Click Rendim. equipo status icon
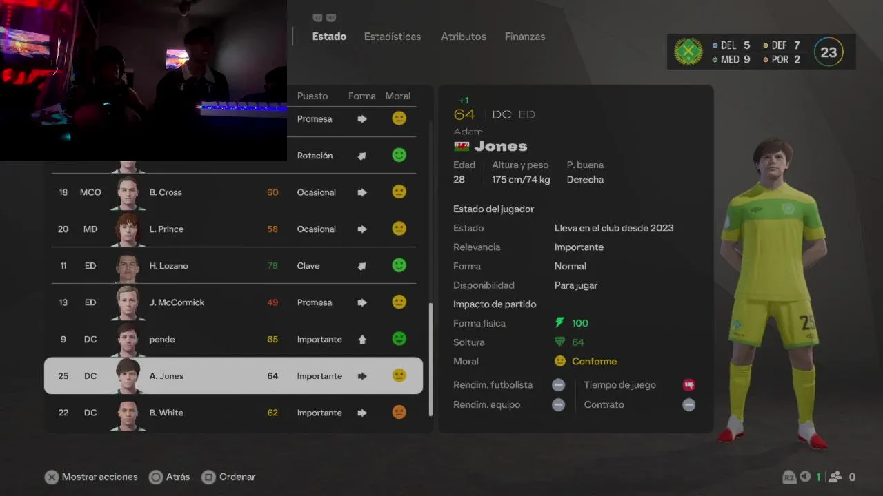Screen dimensions: 883x496 [559, 404]
